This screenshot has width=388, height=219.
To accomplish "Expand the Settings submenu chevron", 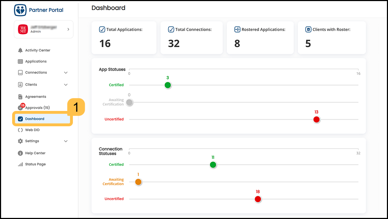I will (x=66, y=141).
